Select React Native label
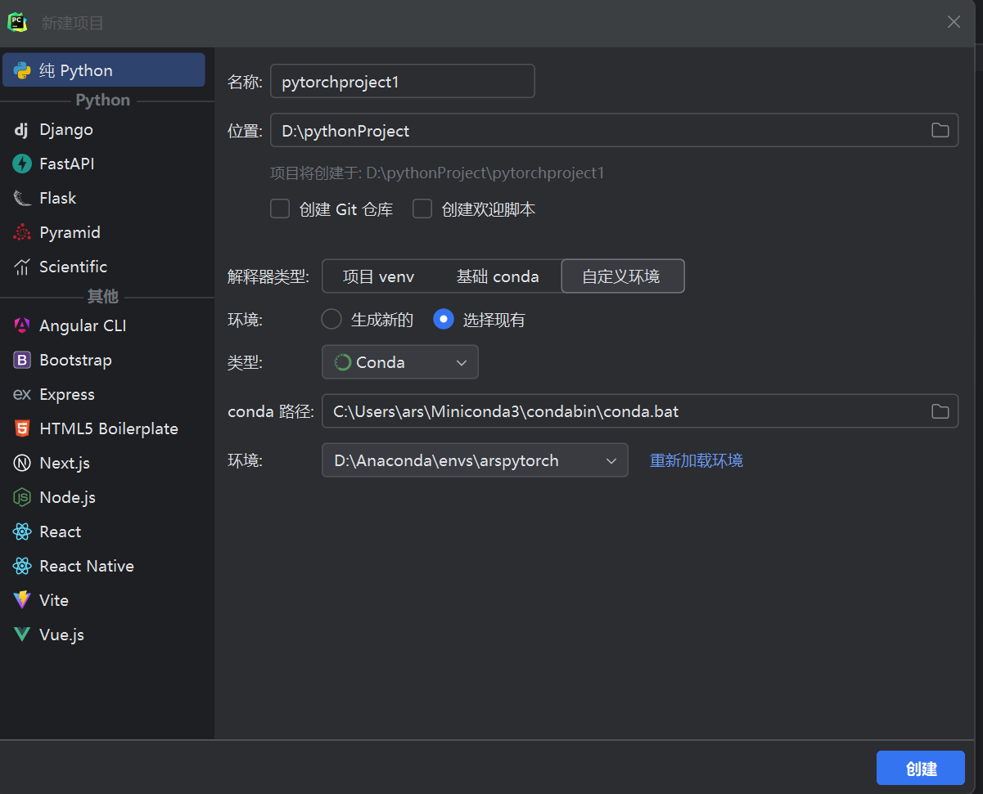Screen dimensions: 983x794 click(87, 566)
